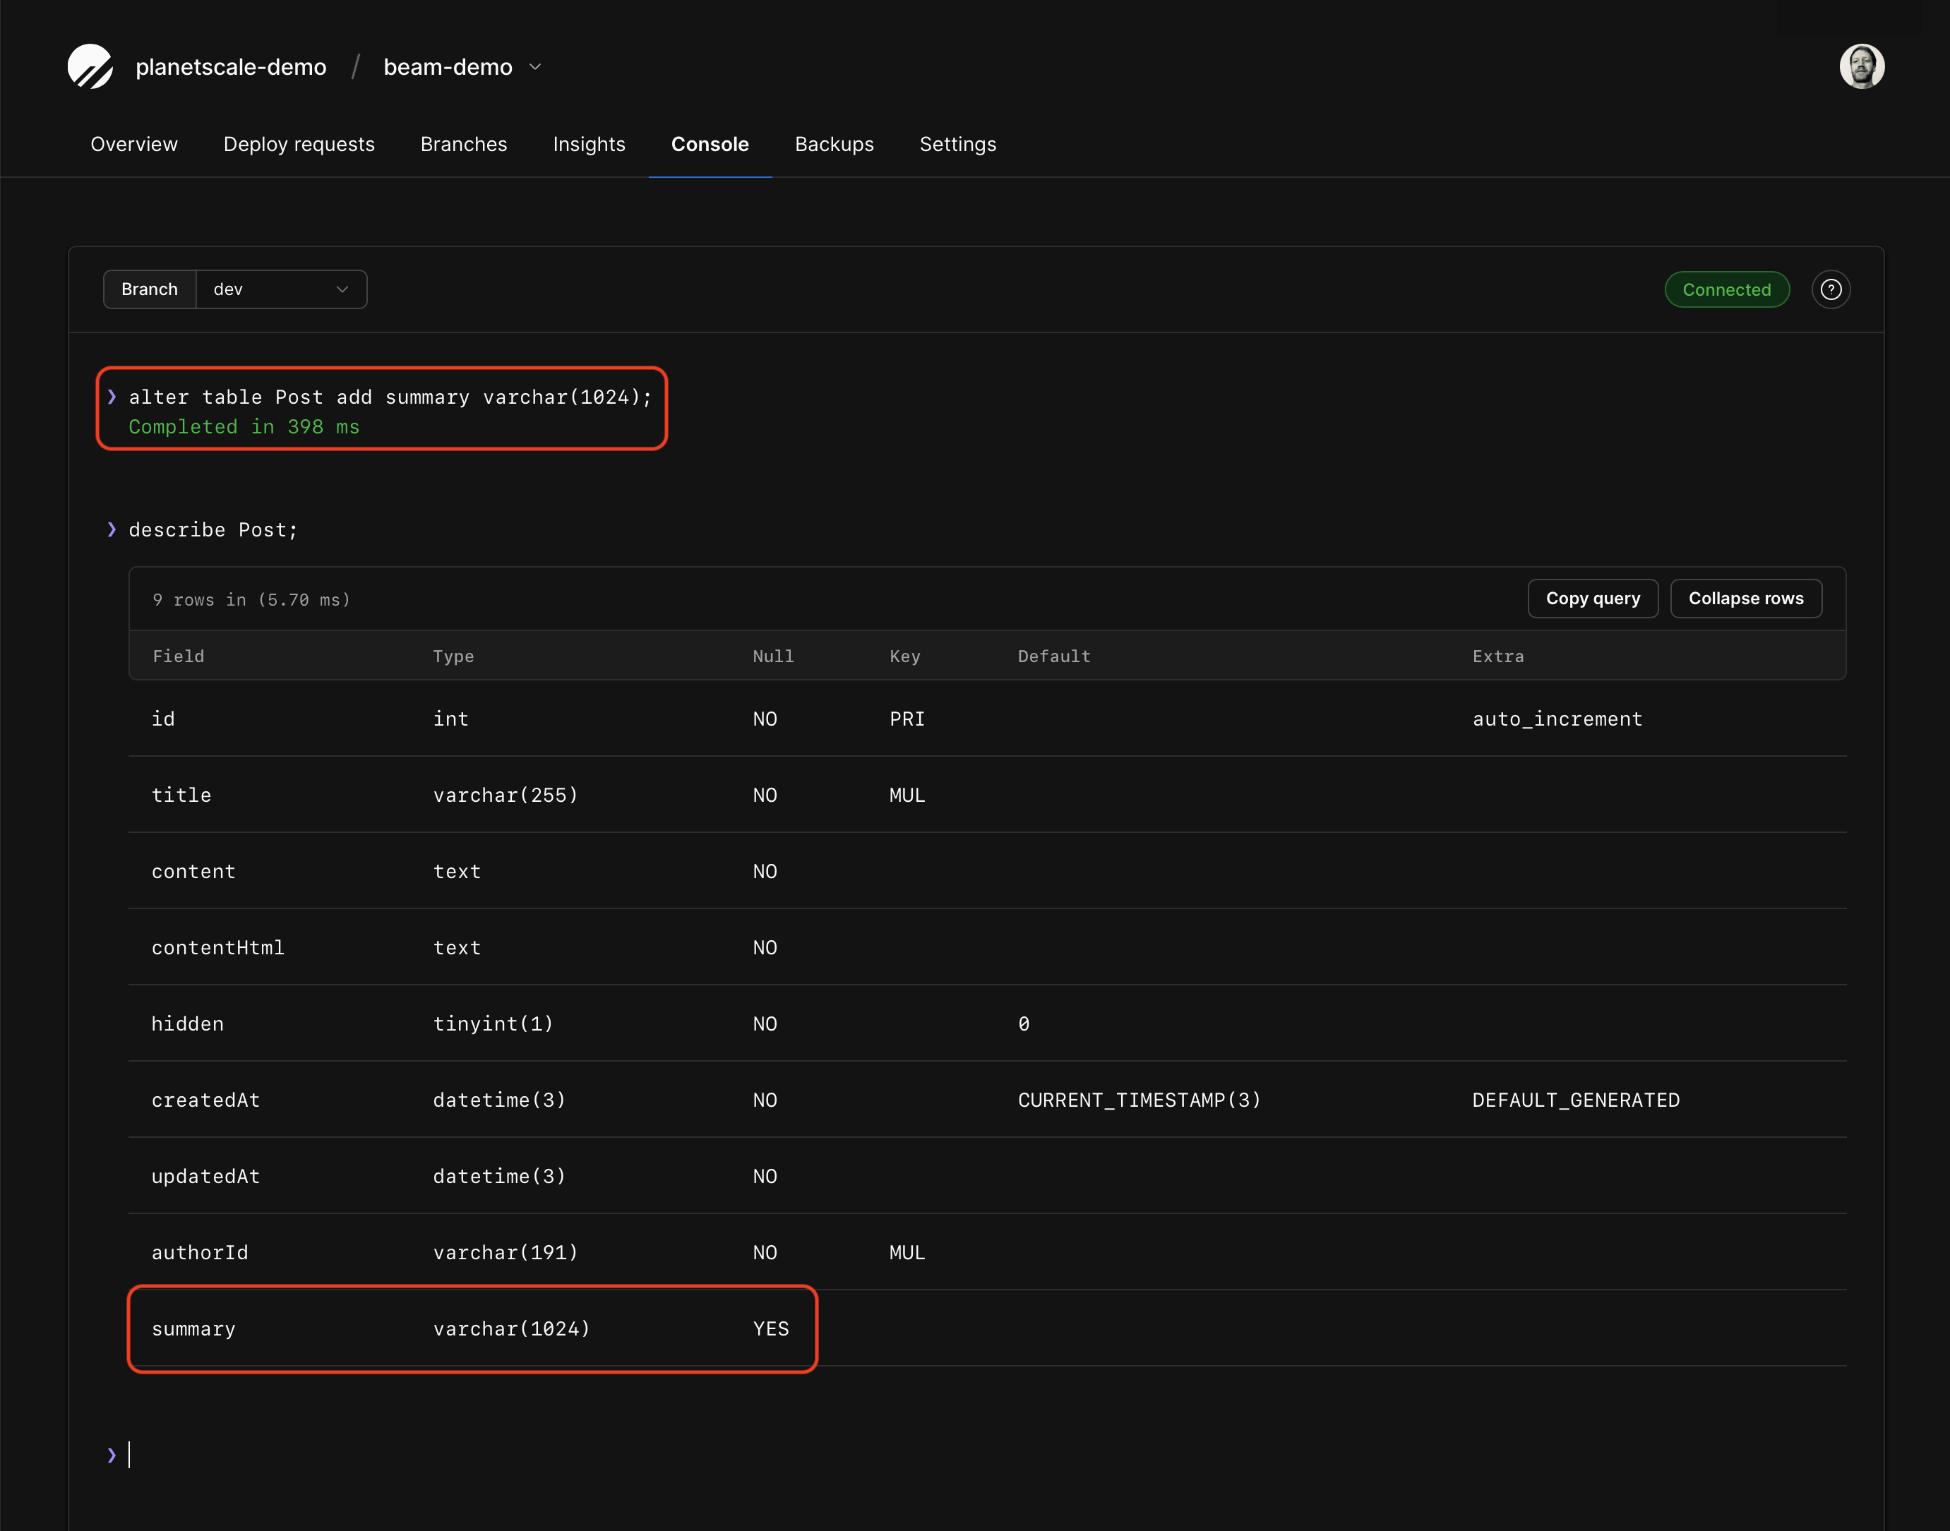Click the 'title' field cell

coord(181,795)
